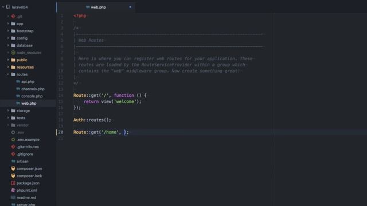Click the resources folder icon

tap(13, 67)
